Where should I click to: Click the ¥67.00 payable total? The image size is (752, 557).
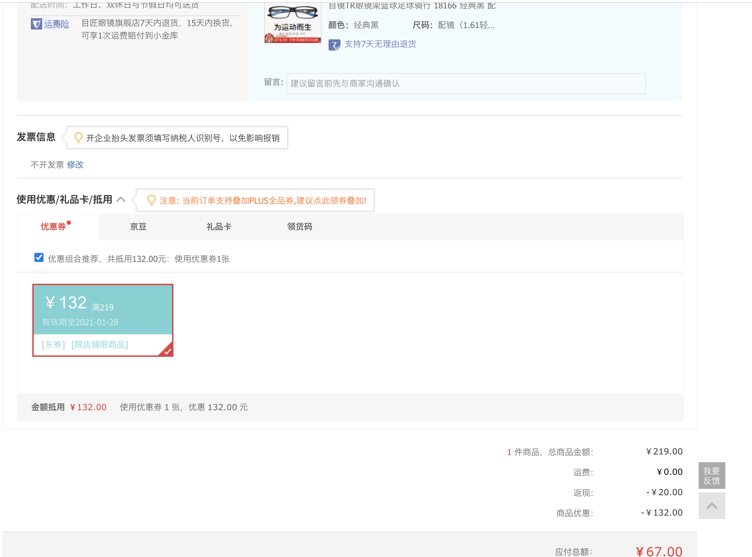click(659, 551)
